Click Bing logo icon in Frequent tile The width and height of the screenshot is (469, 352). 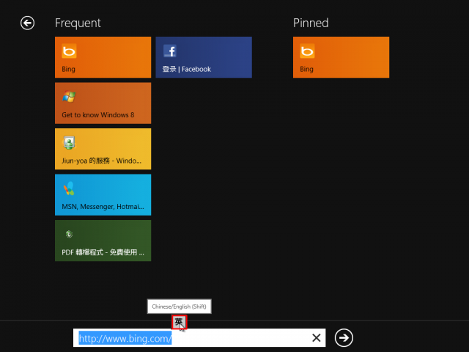[x=69, y=51]
